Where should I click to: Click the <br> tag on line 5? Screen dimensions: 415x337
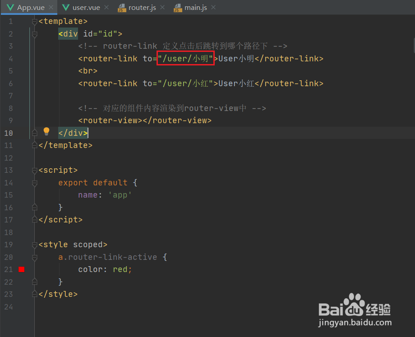click(x=88, y=71)
